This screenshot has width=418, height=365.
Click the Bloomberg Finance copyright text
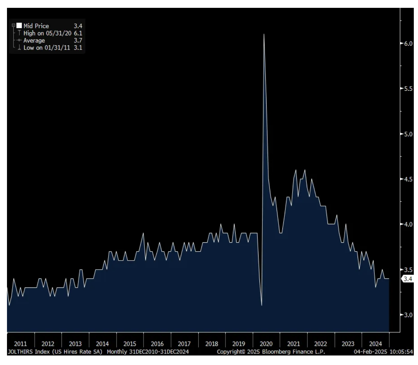coord(271,352)
